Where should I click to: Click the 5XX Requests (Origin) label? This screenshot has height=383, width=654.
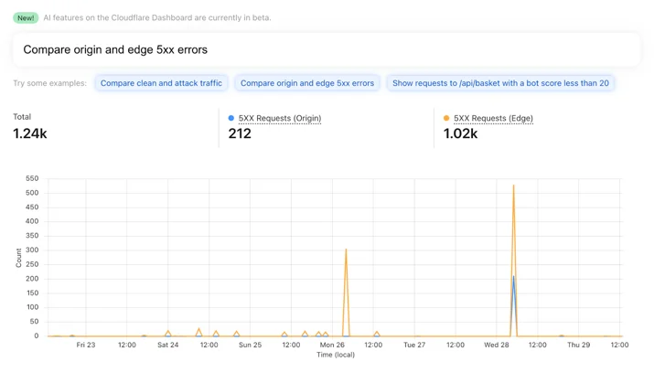280,118
